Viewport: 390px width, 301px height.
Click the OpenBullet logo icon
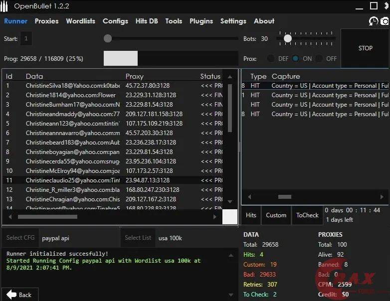[x=4, y=6]
